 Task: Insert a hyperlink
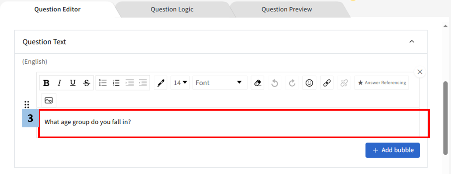click(327, 83)
